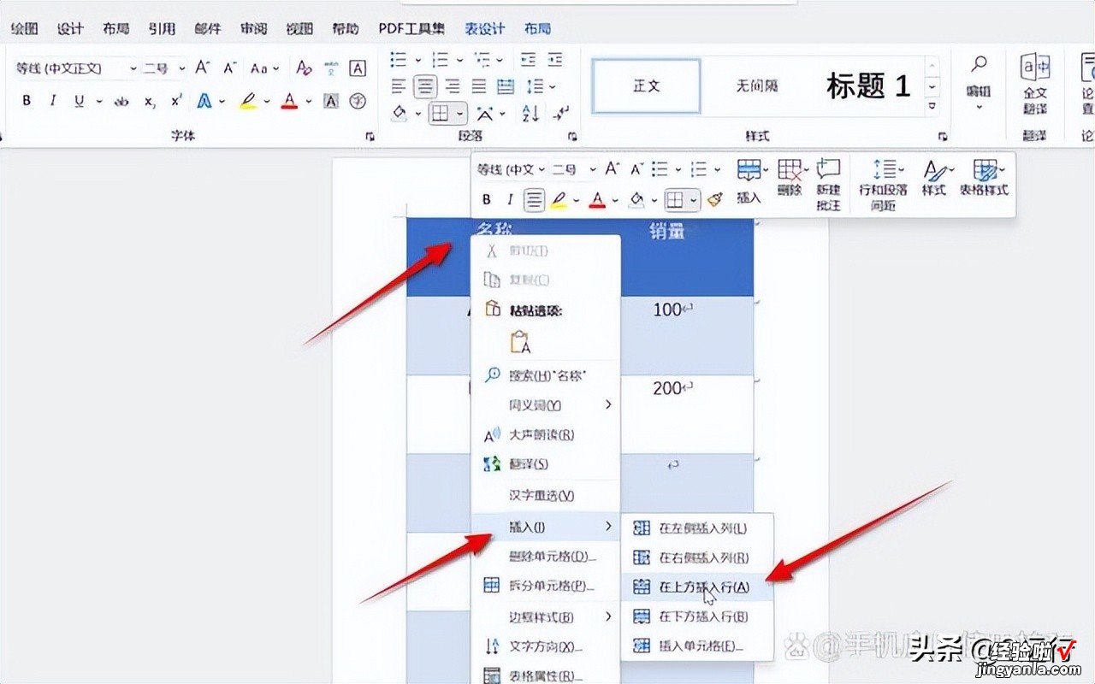Switch to the 表设计 tab
The height and width of the screenshot is (684, 1095).
(x=485, y=28)
